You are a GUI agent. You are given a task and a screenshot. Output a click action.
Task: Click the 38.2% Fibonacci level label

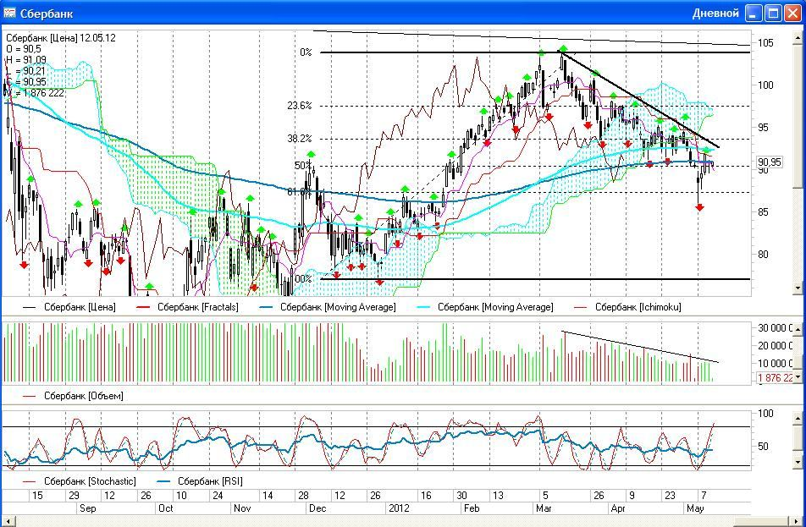300,139
